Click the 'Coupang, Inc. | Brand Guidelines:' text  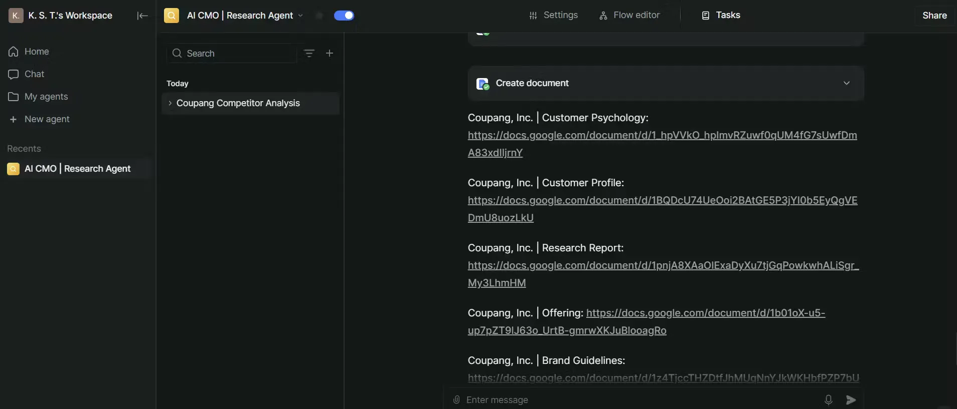[546, 360]
